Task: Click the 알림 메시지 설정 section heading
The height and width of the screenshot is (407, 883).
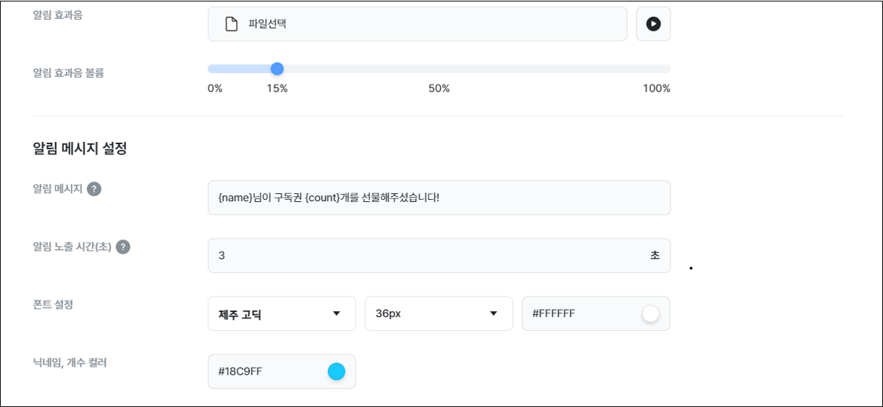Action: pos(80,149)
